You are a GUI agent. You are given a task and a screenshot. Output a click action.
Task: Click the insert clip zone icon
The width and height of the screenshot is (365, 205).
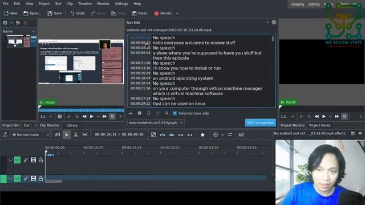(163, 134)
